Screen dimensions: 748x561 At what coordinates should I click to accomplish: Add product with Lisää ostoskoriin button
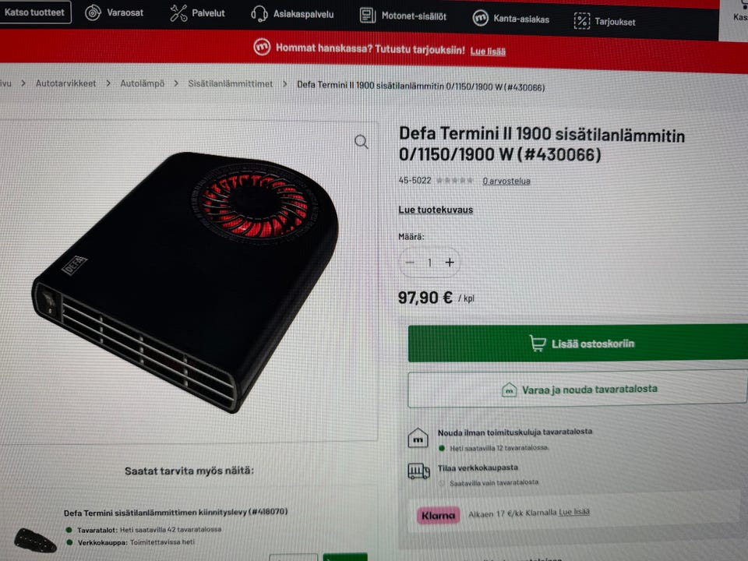pos(577,343)
